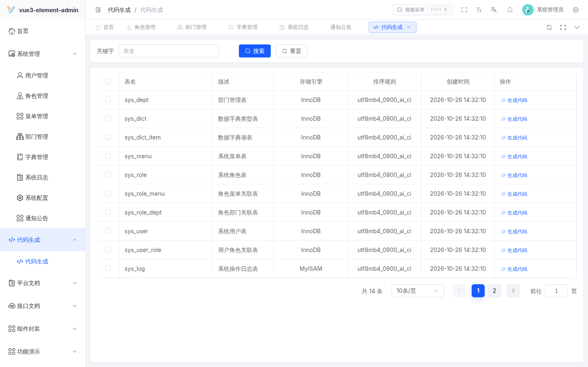Image resolution: width=588 pixels, height=367 pixels.
Task: Maximize content area from tags bar icon
Action: click(x=563, y=27)
